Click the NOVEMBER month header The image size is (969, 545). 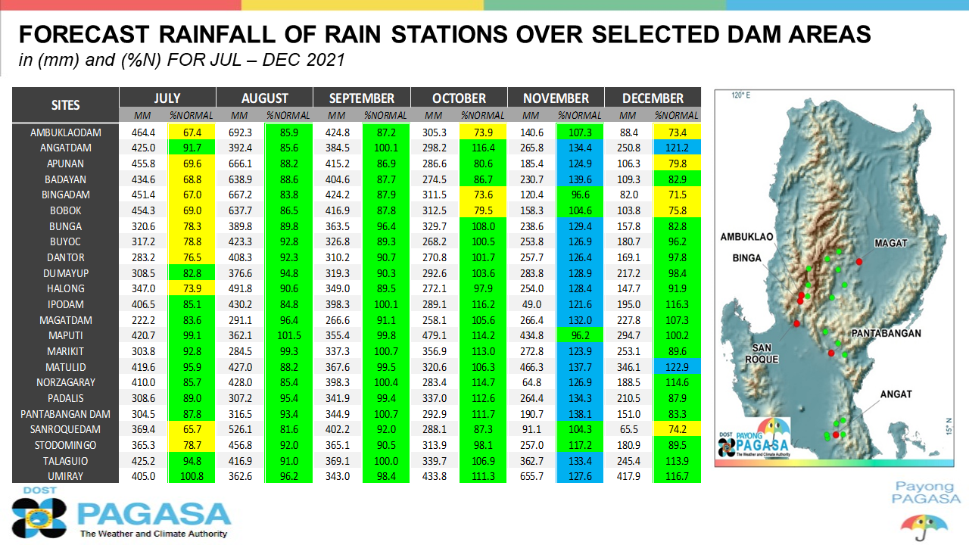coord(556,98)
